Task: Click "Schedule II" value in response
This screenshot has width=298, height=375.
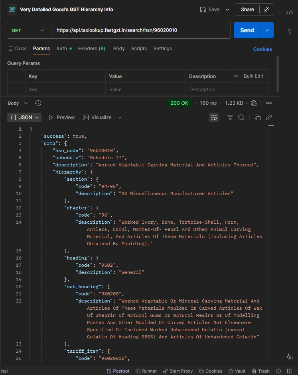Action: (x=106, y=158)
